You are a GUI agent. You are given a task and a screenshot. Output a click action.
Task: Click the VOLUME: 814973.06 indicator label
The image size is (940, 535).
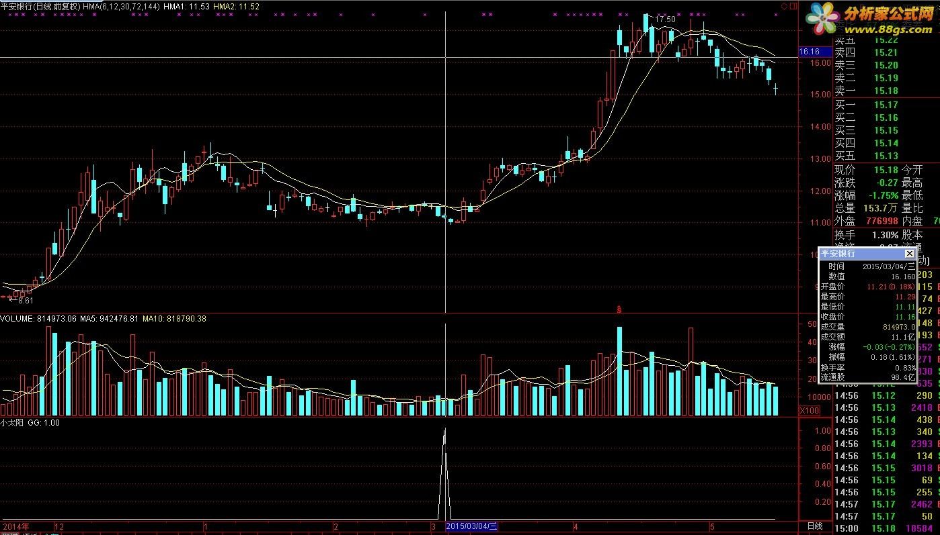pyautogui.click(x=39, y=319)
